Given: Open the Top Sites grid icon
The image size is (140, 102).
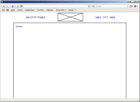Looking at the screenshot, I should click(8, 10).
